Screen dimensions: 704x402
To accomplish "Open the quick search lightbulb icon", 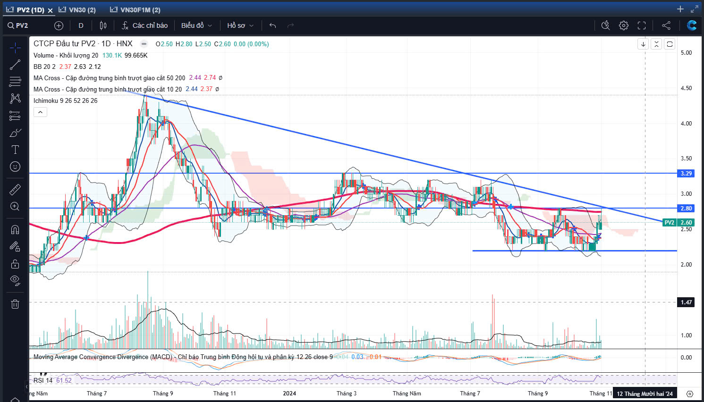I will (606, 25).
